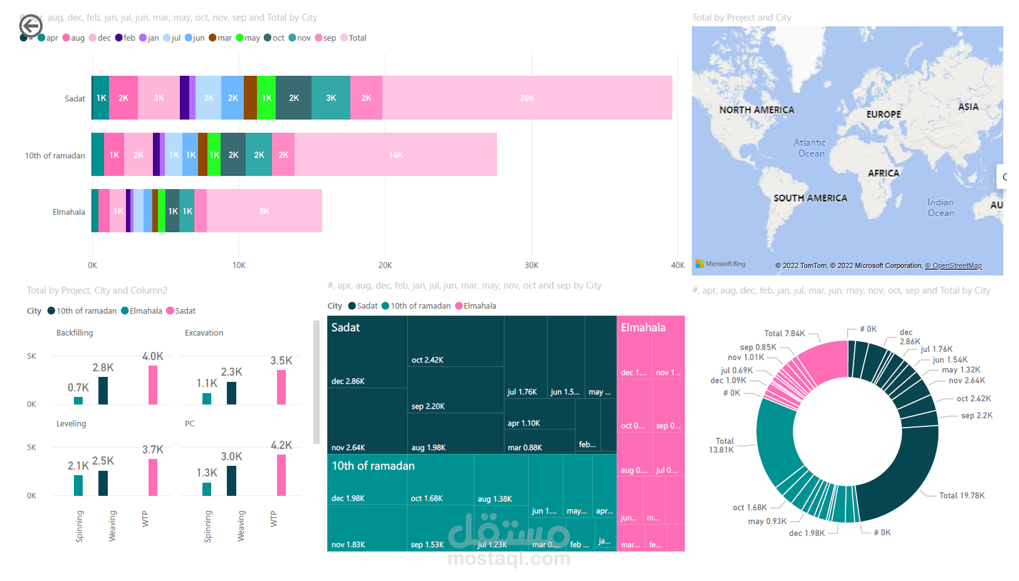
Task: Select Sadat in treemap City legend
Action: [x=363, y=306]
